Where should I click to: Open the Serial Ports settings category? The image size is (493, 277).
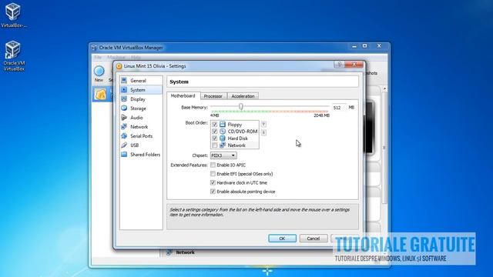pos(141,136)
